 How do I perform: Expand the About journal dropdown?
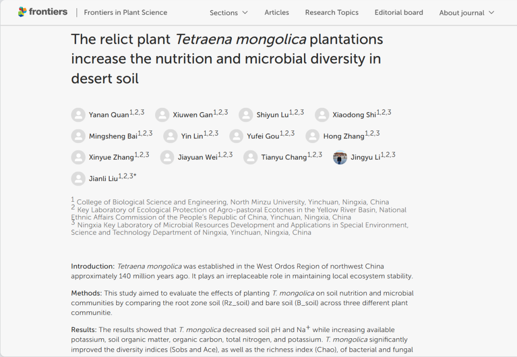[x=467, y=12]
